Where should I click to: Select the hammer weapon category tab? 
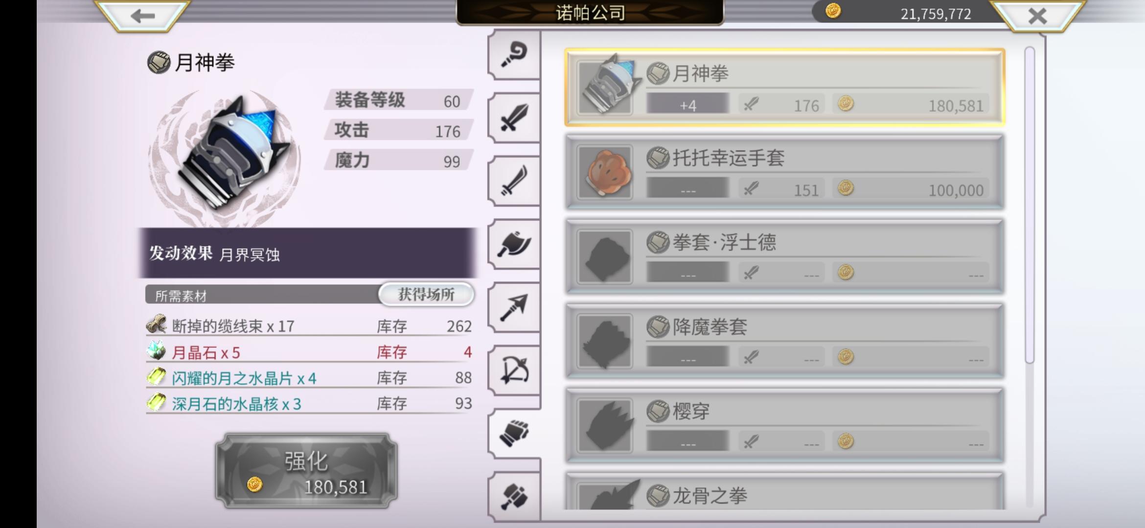514,496
